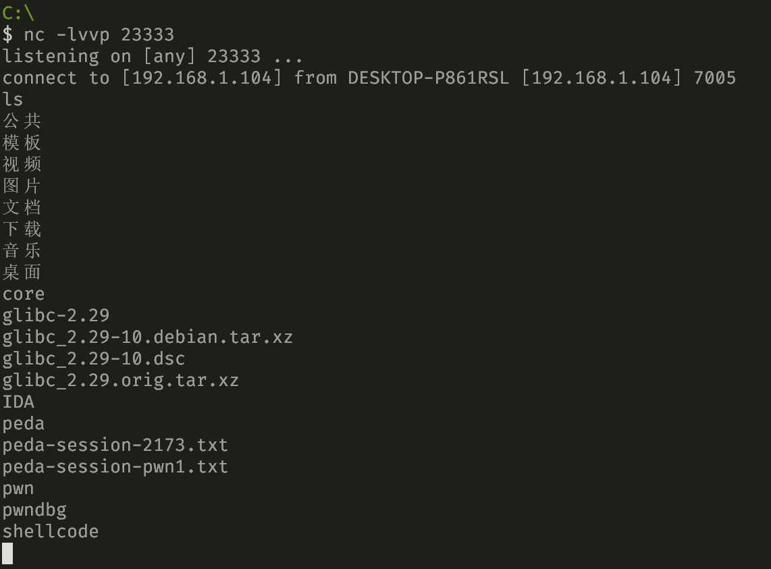
Task: Click the 公共 directory entry
Action: [x=22, y=121]
